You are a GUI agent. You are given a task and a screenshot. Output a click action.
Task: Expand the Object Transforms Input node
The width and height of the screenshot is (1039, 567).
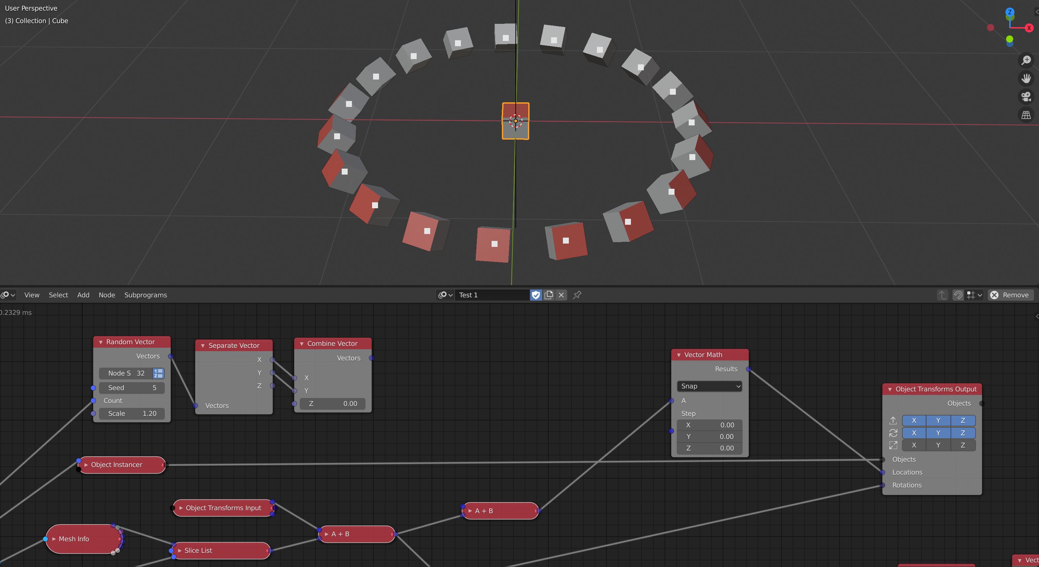180,508
